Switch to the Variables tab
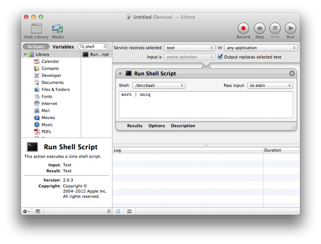This screenshot has width=321, height=244. click(x=63, y=47)
